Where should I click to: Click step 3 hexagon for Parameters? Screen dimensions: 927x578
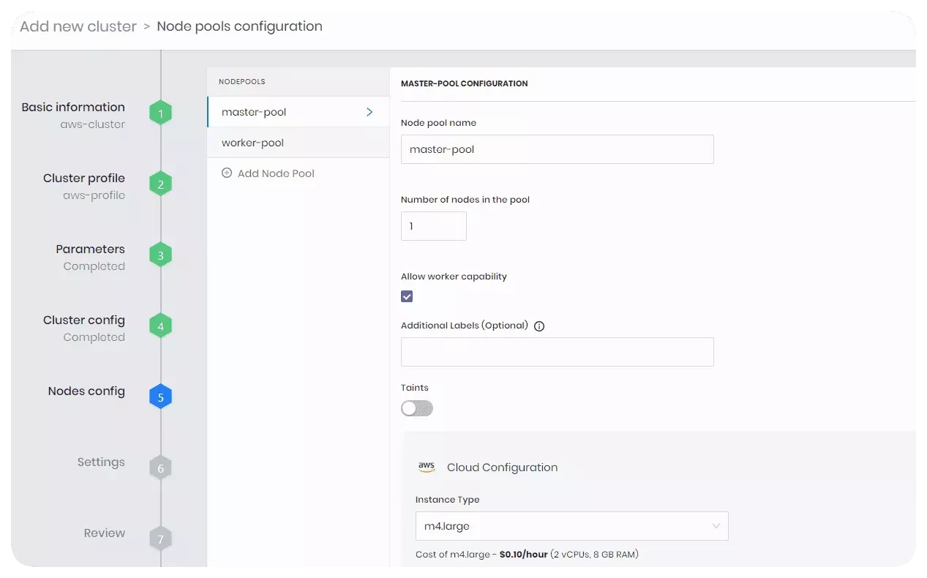click(160, 255)
